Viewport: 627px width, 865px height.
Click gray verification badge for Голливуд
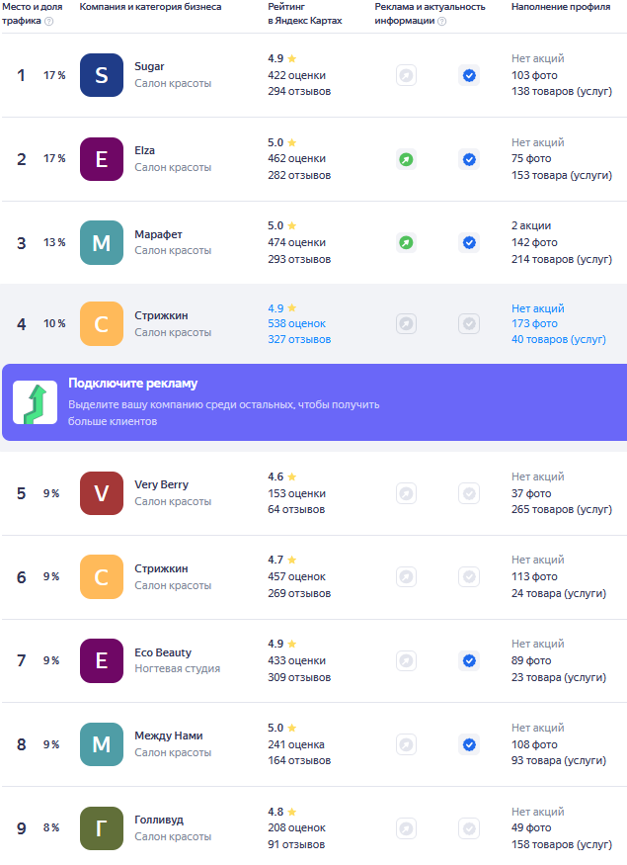469,828
